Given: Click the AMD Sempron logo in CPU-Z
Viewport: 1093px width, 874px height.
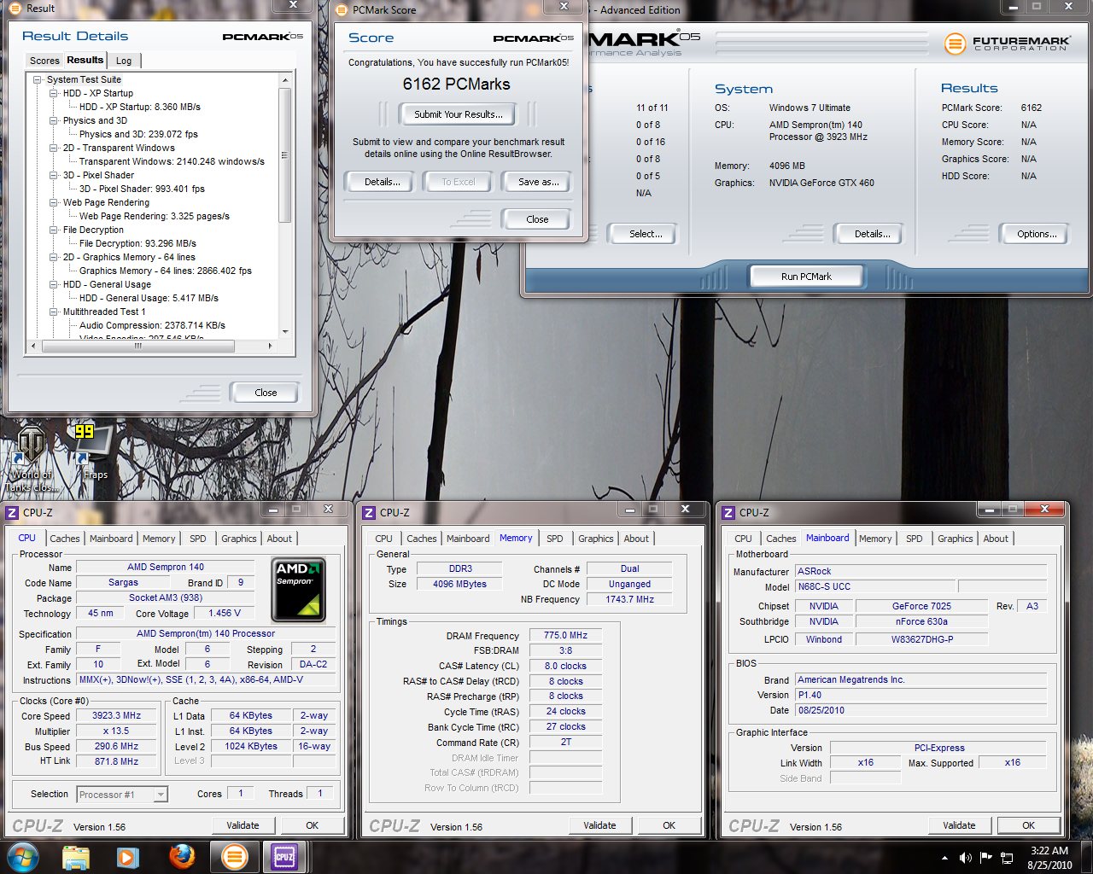Looking at the screenshot, I should 298,590.
